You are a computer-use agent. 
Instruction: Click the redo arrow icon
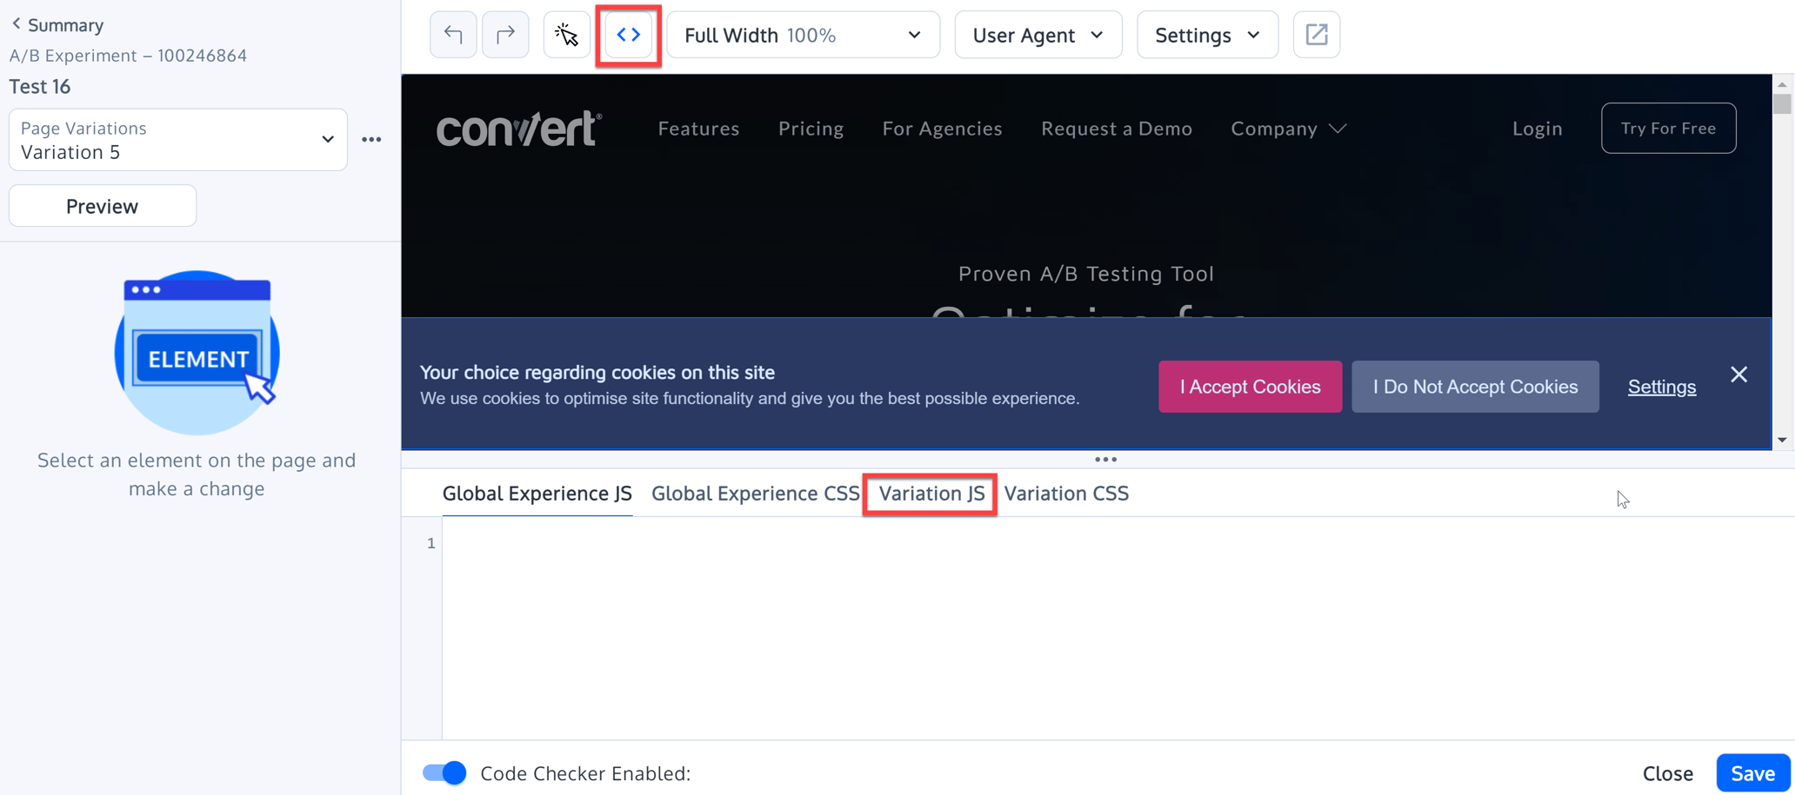pos(505,34)
